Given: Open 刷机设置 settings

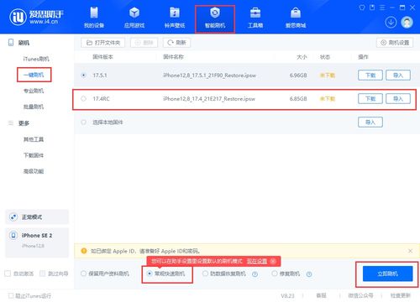Looking at the screenshot, I should click(395, 43).
